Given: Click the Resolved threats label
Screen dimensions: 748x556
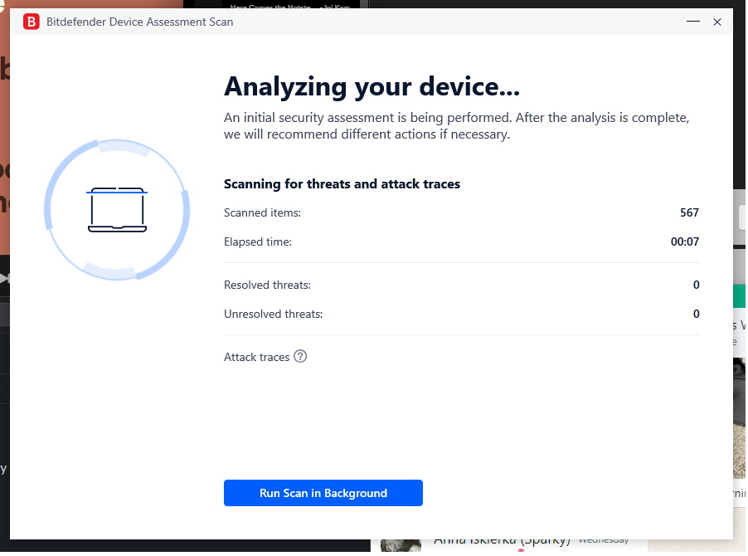Looking at the screenshot, I should pyautogui.click(x=267, y=285).
